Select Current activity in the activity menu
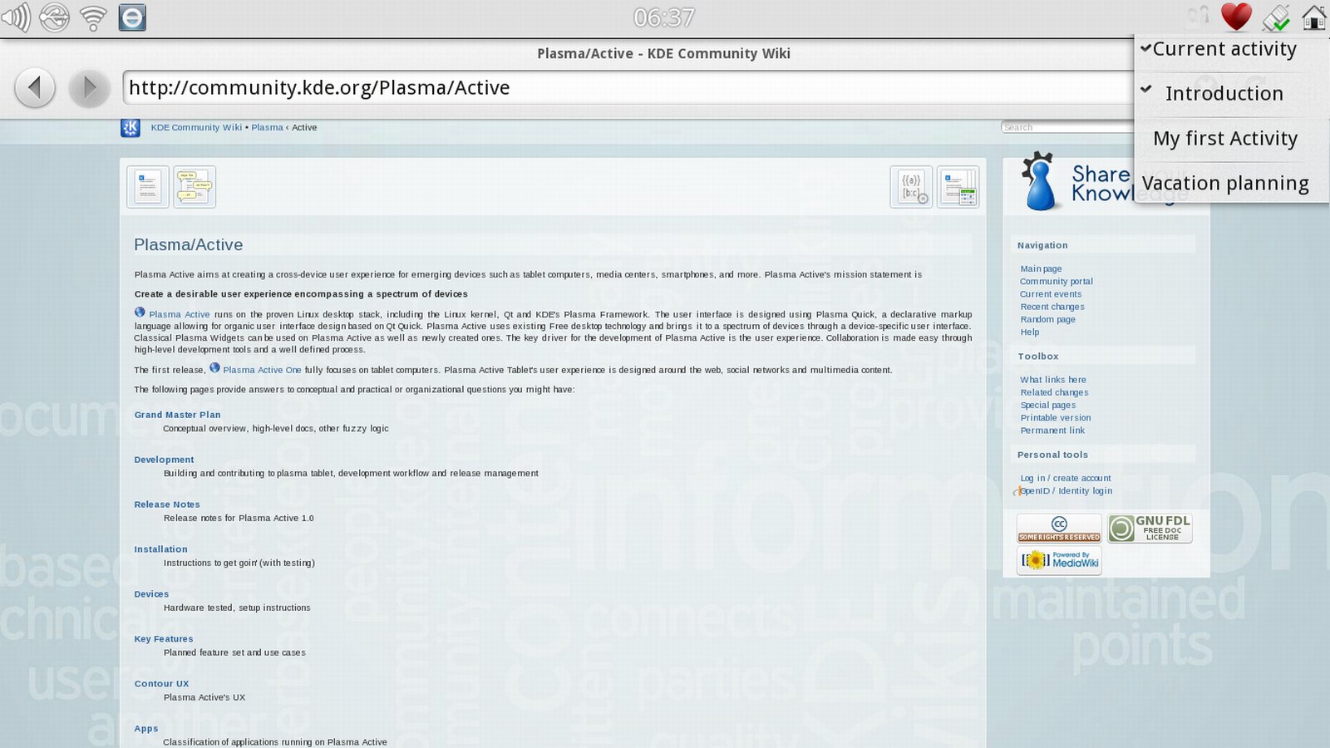1330x748 pixels. 1224,49
